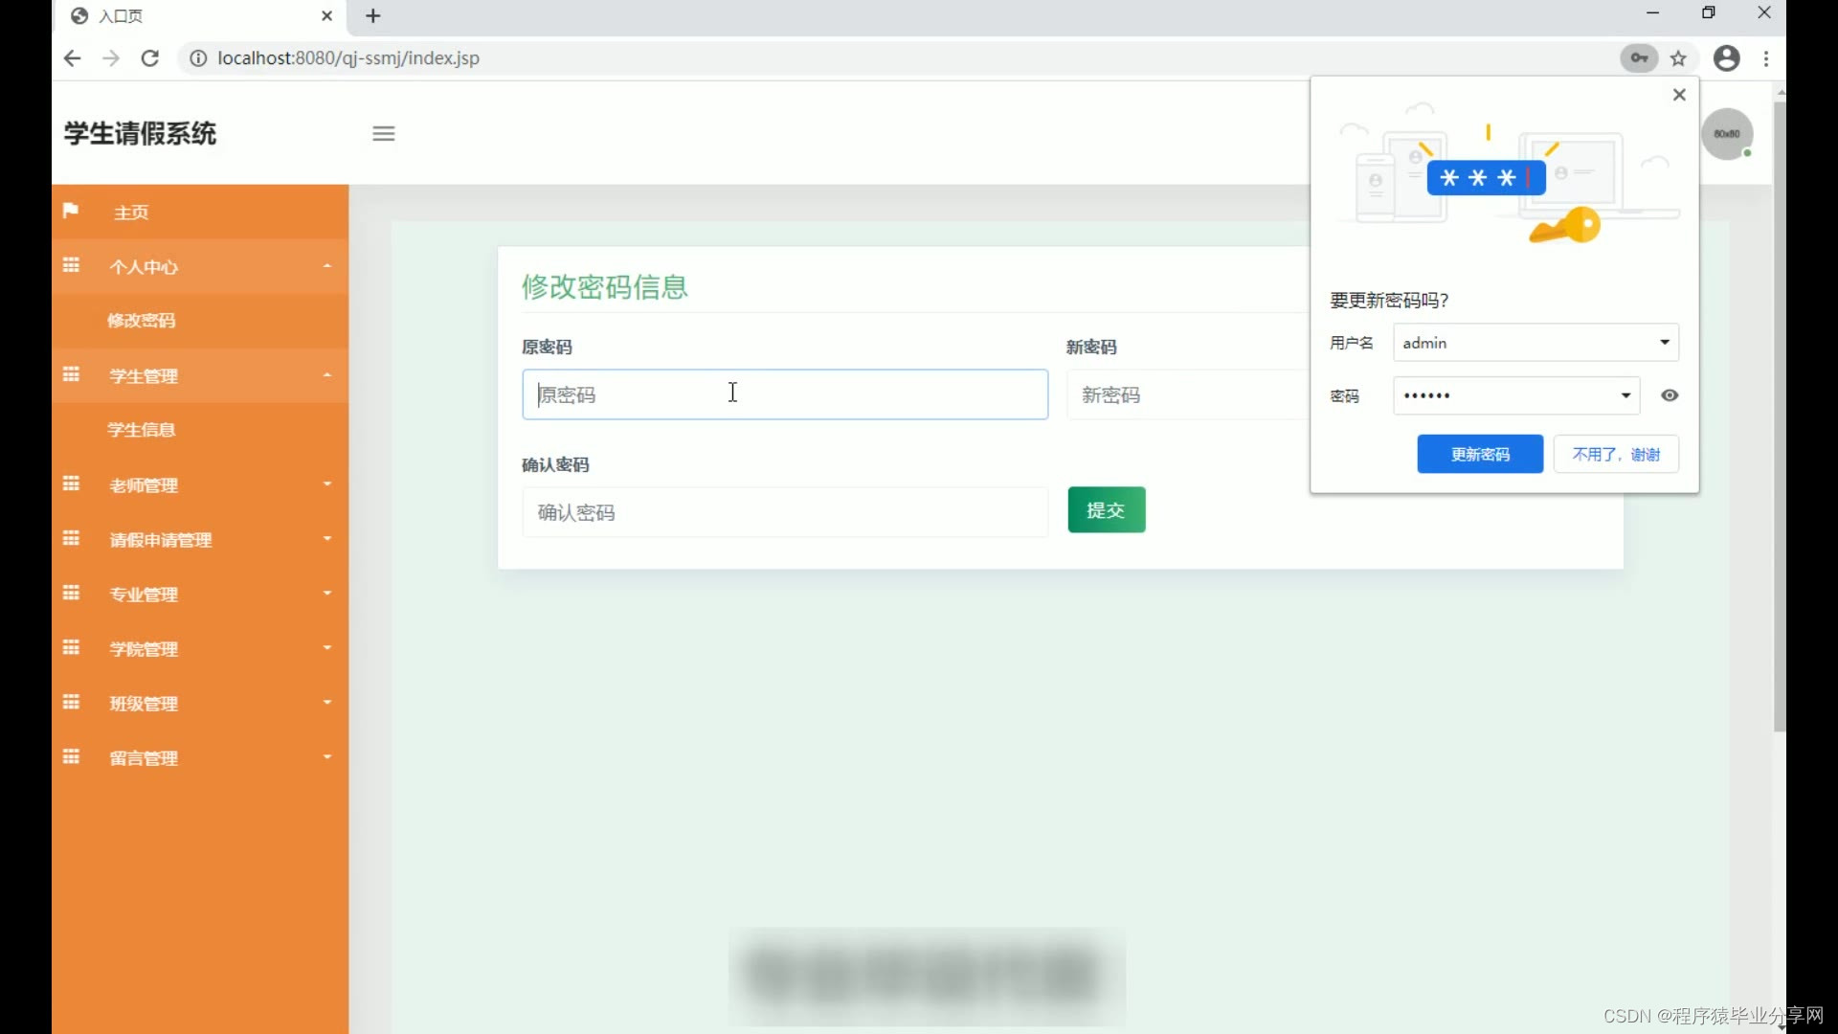Click the 确认密码 input field
This screenshot has width=1838, height=1034.
[x=784, y=512]
